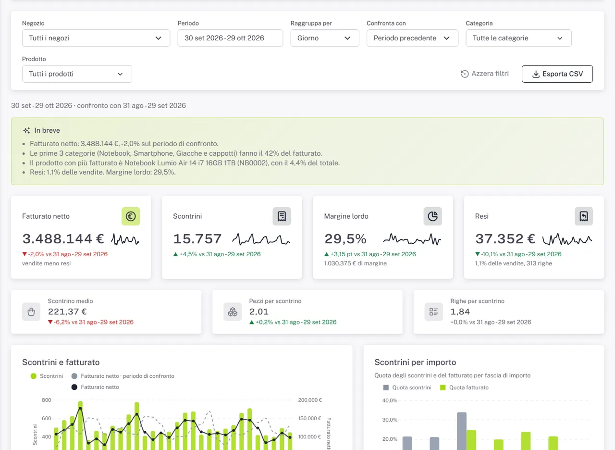Click the Scontrini per importo chart title
This screenshot has height=450, width=615.
415,362
